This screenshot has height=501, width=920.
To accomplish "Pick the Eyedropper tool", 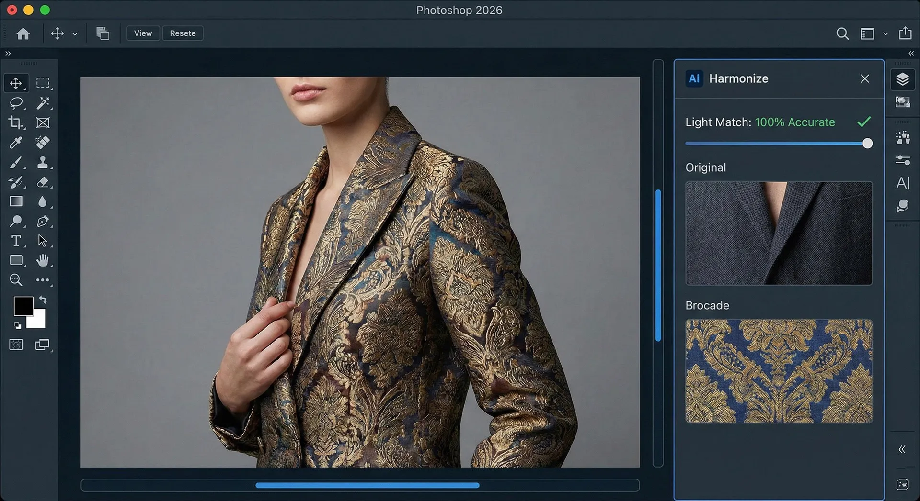I will click(x=16, y=142).
